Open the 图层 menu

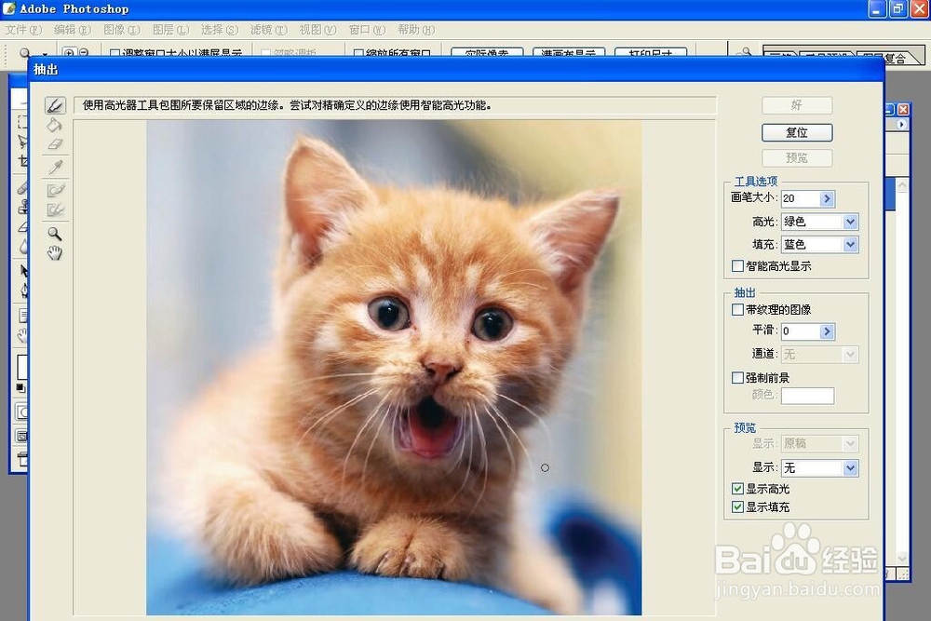[x=169, y=29]
